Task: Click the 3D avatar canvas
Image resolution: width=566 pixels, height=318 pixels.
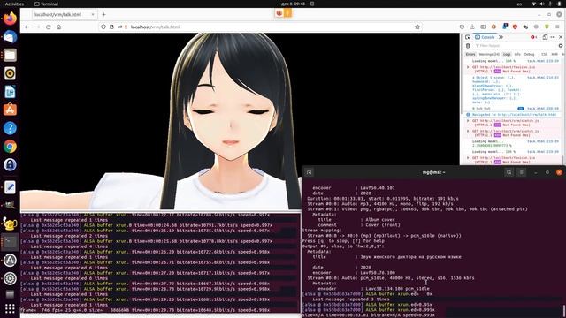Action: (x=240, y=121)
